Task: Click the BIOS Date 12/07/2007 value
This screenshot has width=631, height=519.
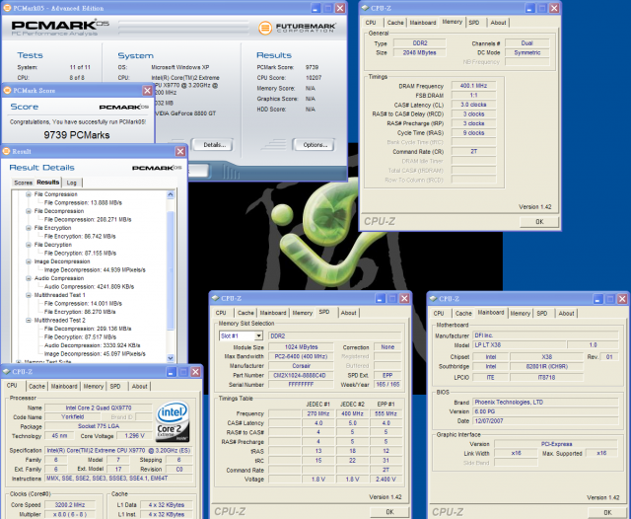Action: tap(545, 420)
